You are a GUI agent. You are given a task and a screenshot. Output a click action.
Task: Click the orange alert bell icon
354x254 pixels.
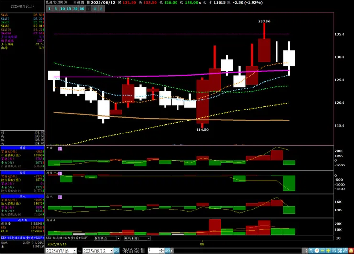pos(351,251)
